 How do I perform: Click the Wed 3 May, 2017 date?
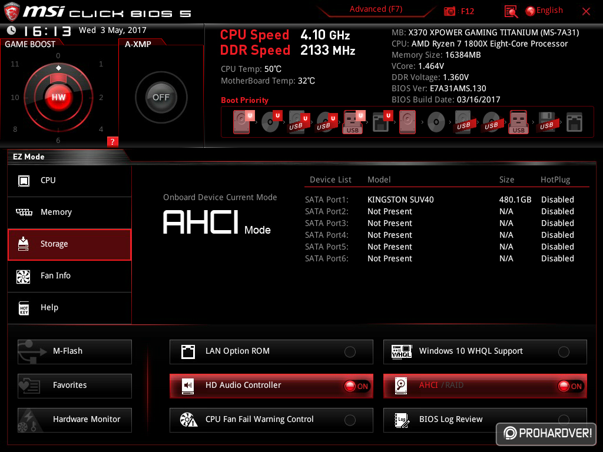[112, 31]
